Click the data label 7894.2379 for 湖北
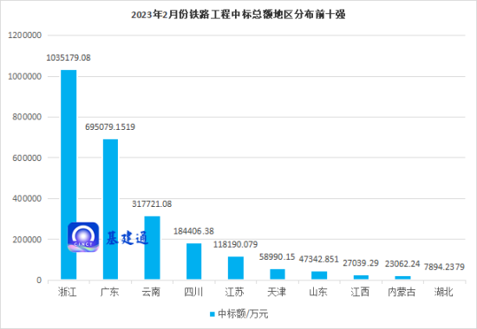 (x=444, y=267)
